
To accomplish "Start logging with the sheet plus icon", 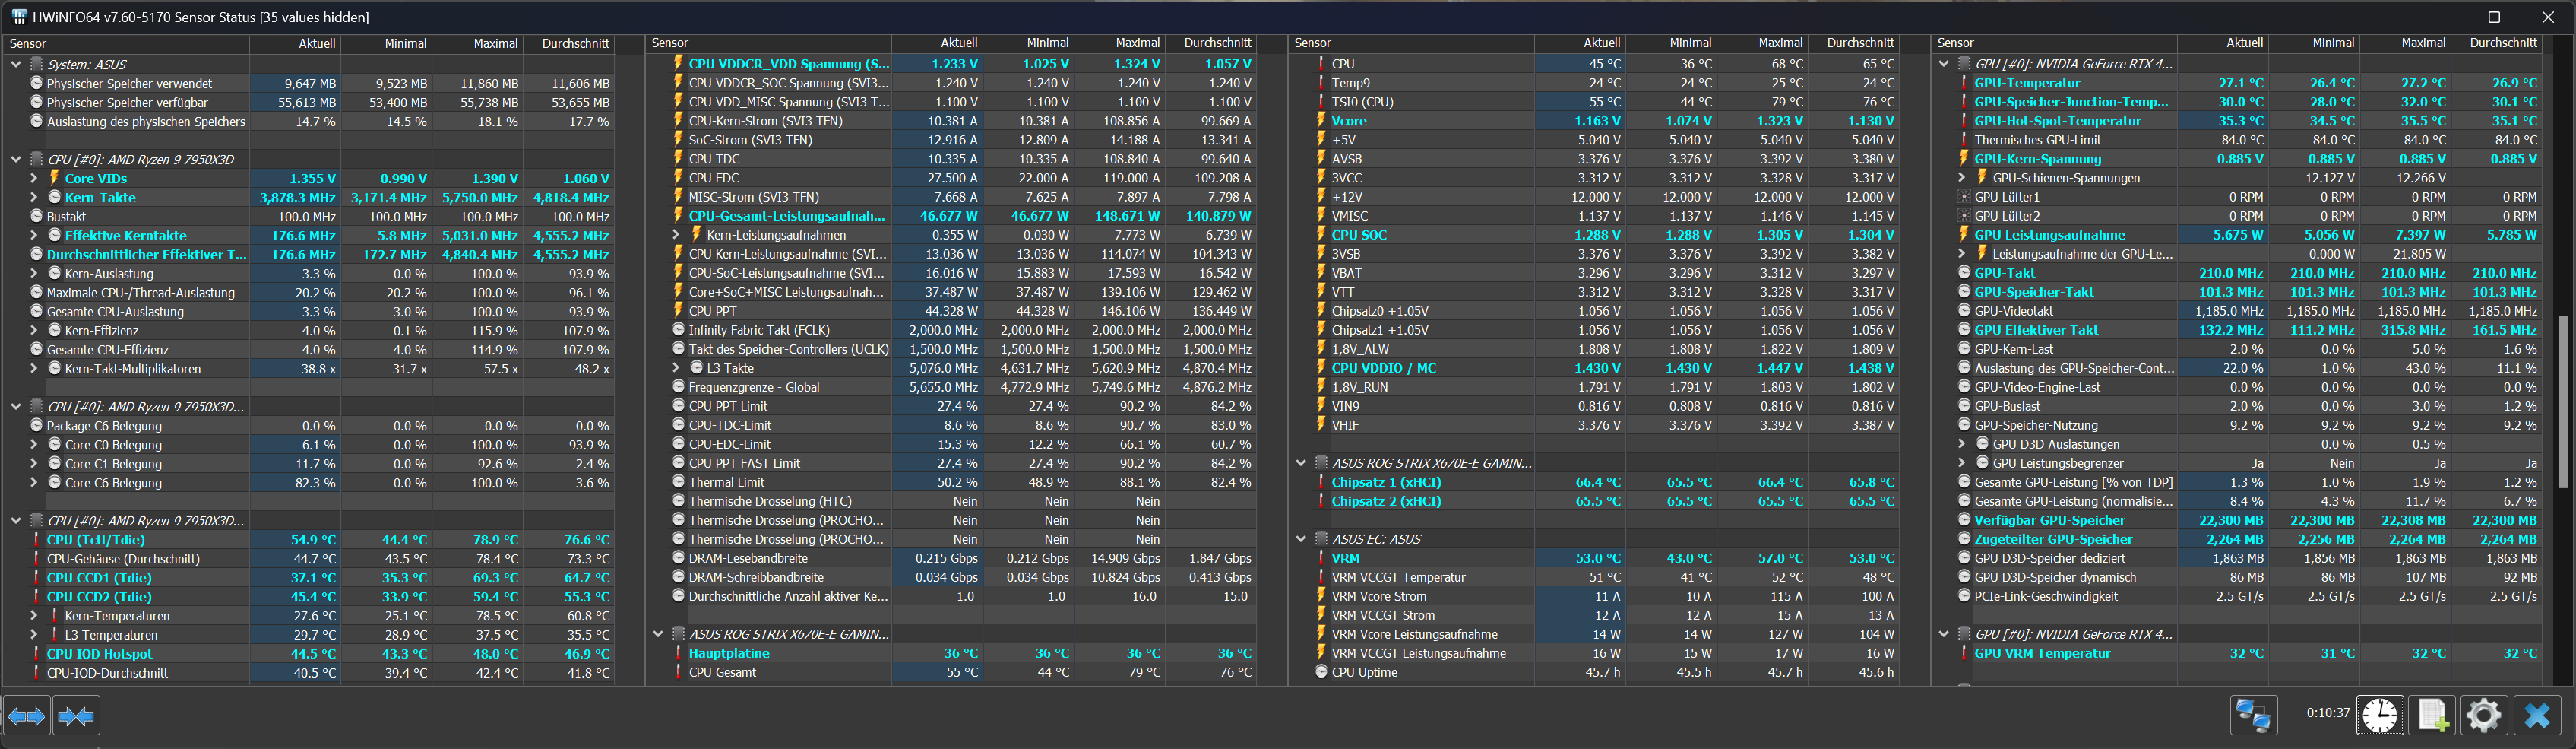I will (x=2431, y=715).
